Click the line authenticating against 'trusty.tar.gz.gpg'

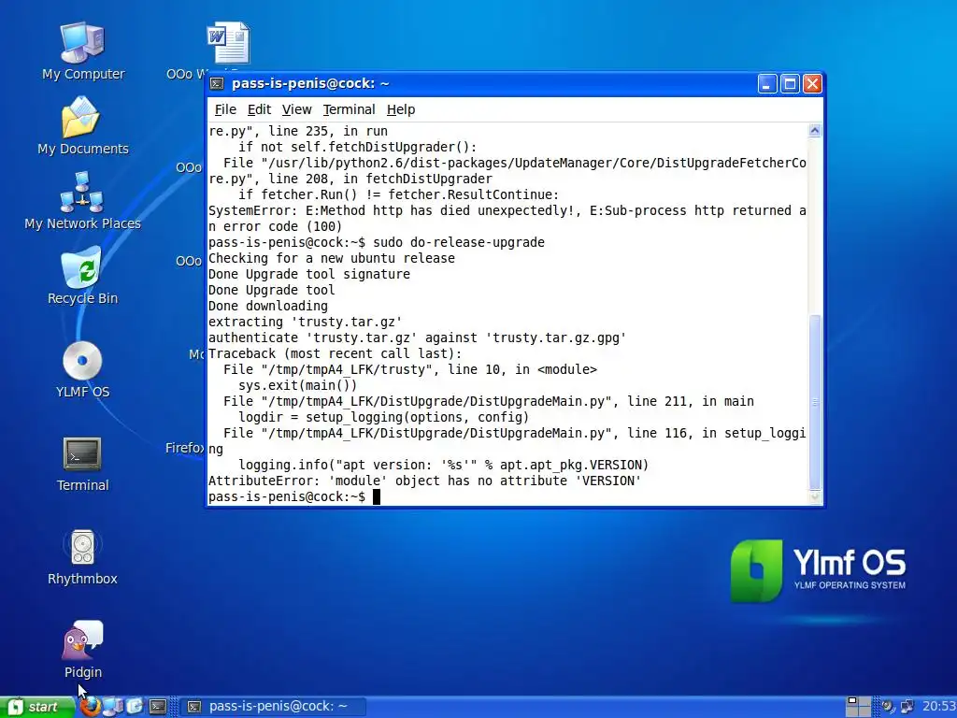click(x=418, y=337)
